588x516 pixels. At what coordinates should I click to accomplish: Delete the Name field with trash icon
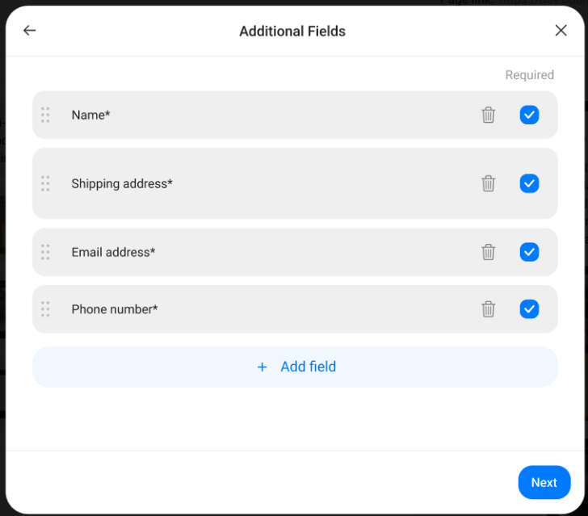click(488, 115)
